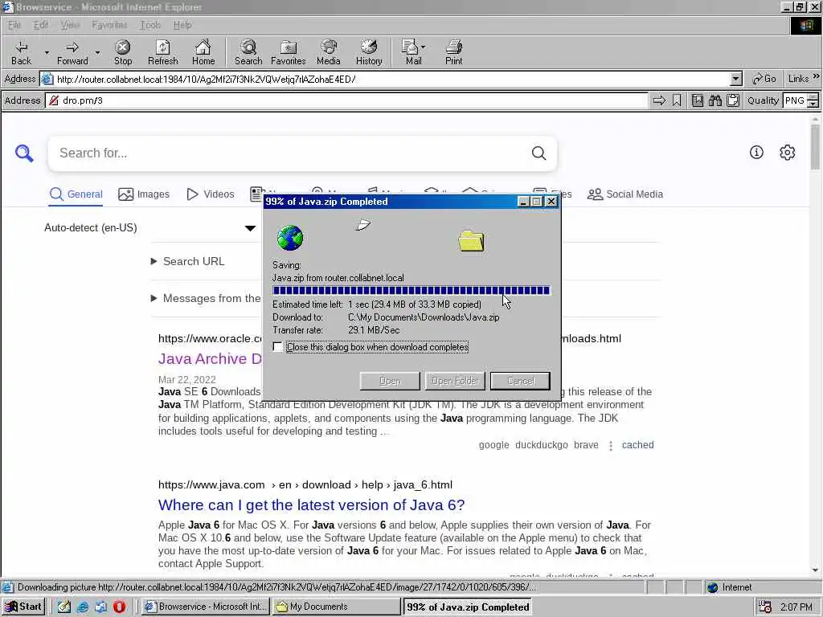Screen dimensions: 823x617
Task: Click the duckduckgo engine link under Oracle result
Action: pyautogui.click(x=541, y=445)
